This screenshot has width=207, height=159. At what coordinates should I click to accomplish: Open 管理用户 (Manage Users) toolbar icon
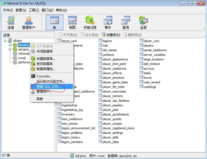coord(28,22)
